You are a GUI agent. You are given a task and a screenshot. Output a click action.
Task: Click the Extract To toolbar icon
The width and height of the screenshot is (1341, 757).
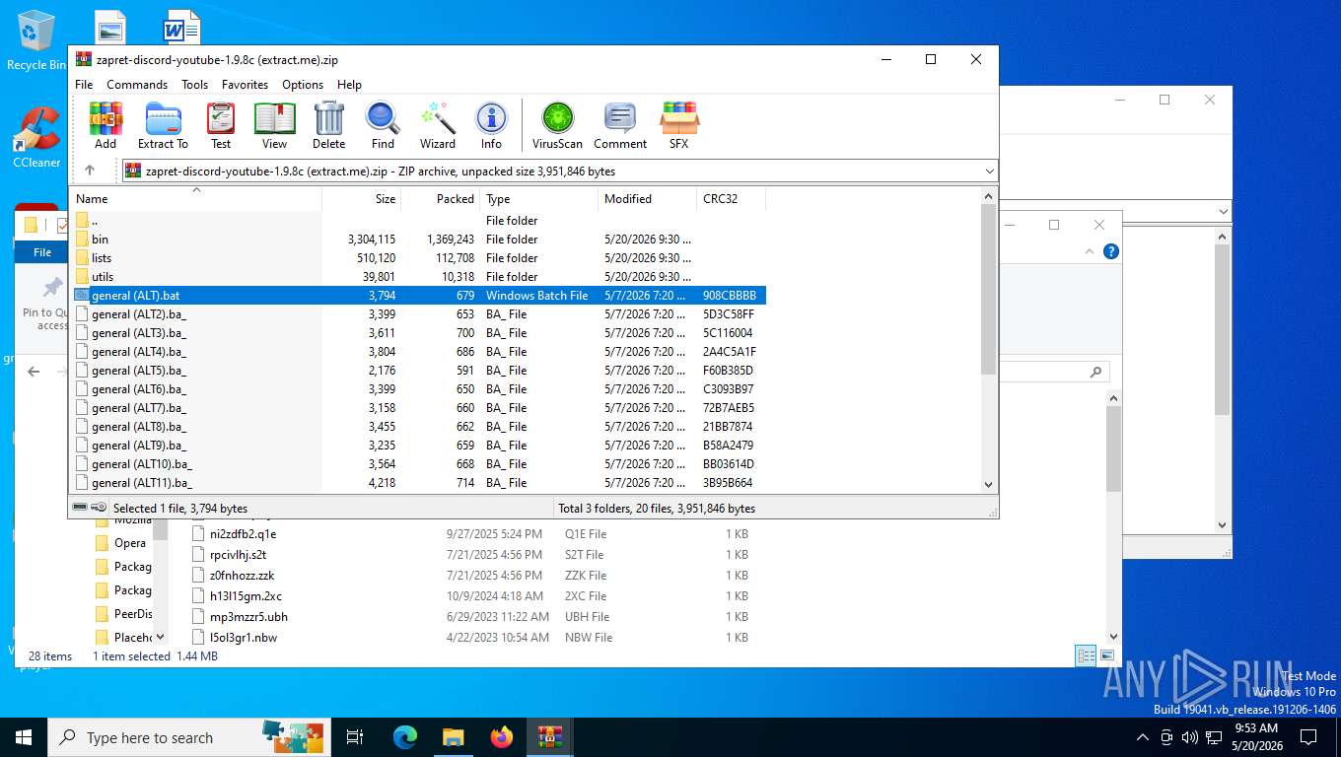(163, 125)
